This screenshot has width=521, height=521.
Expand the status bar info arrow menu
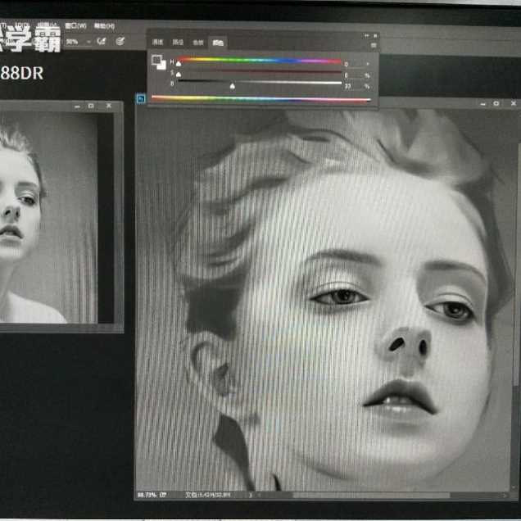click(x=251, y=496)
